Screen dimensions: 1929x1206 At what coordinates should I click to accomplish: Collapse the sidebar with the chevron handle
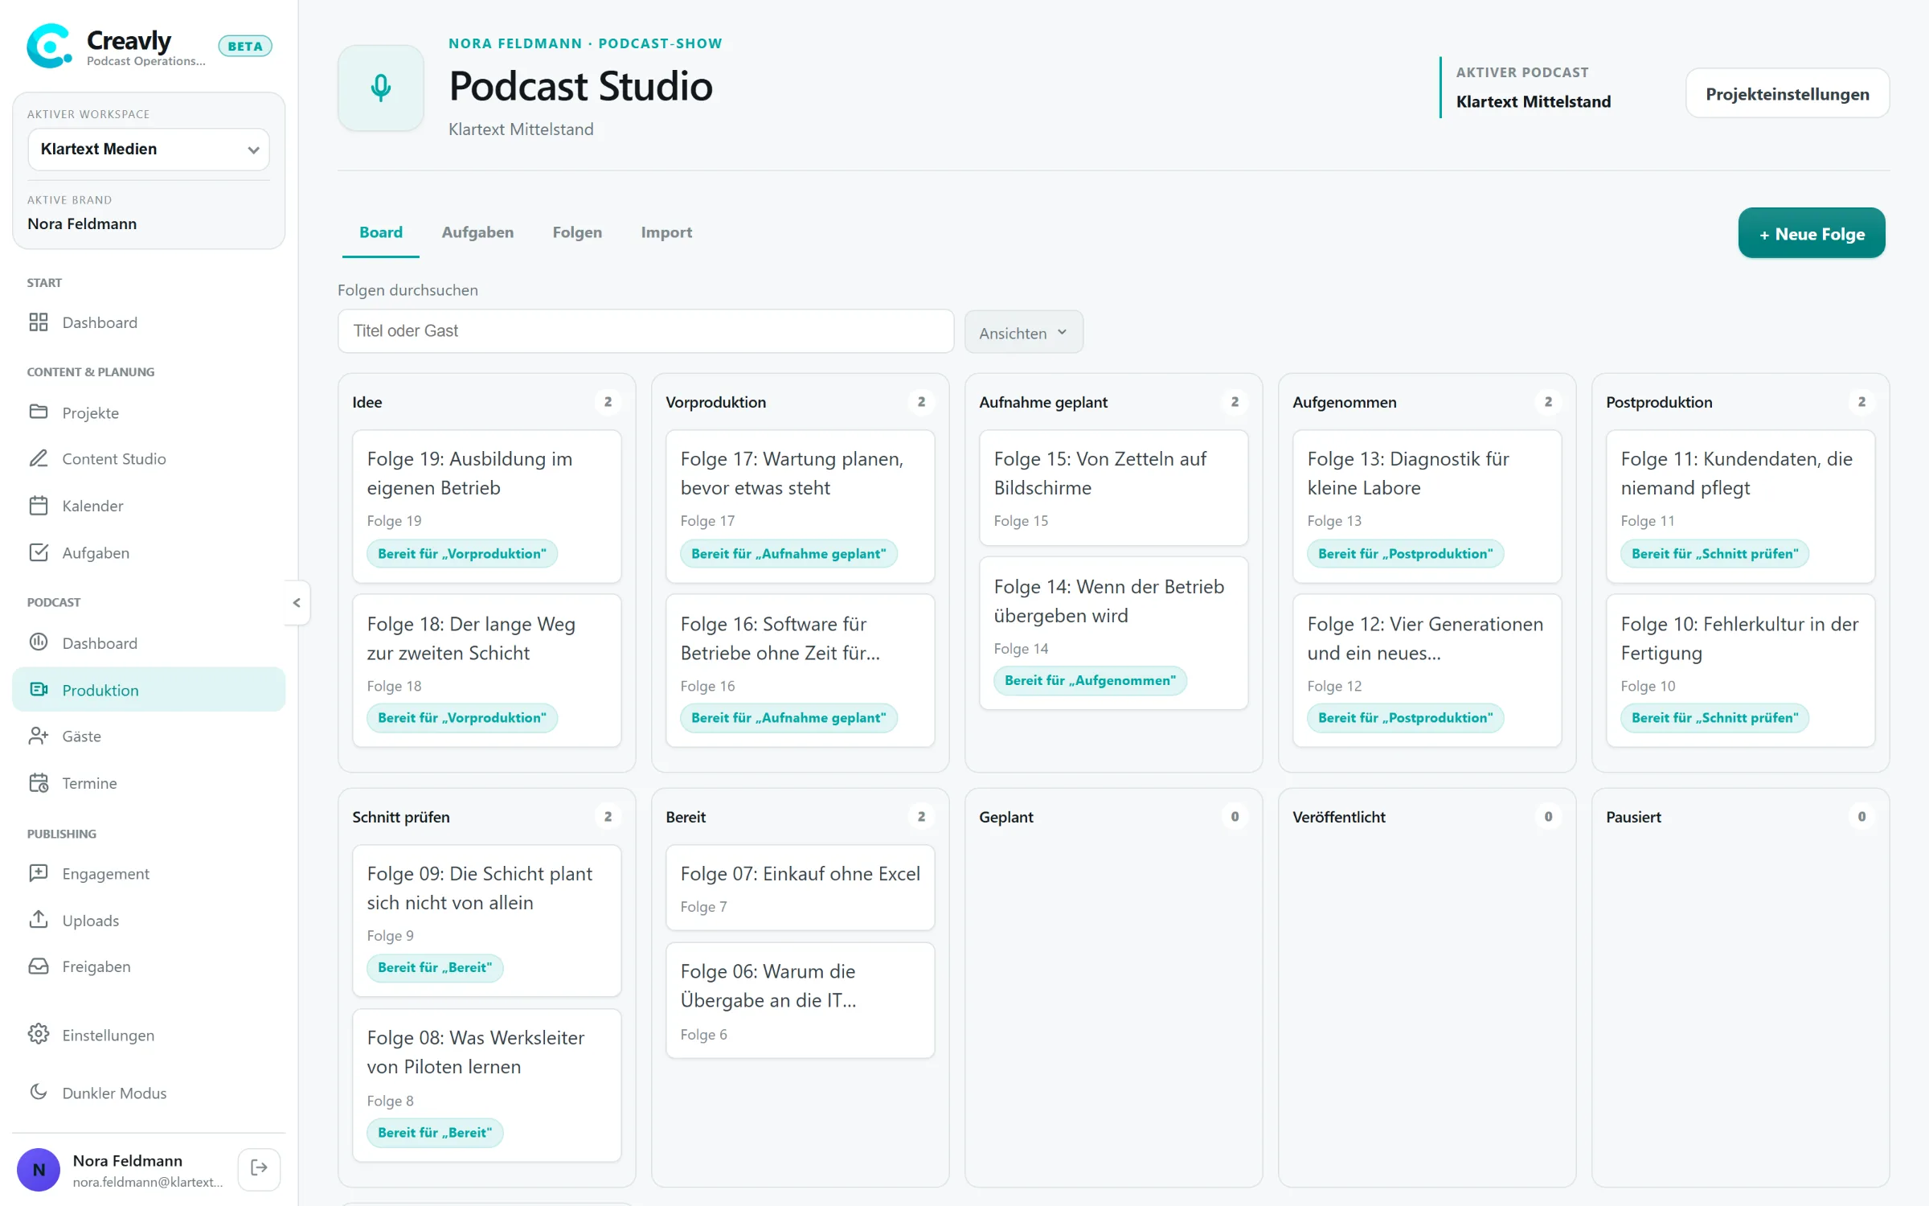click(x=297, y=602)
